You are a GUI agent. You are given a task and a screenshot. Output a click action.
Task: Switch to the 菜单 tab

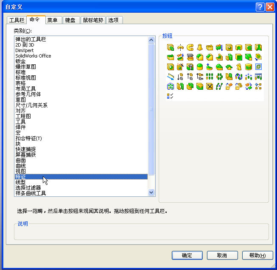54,20
